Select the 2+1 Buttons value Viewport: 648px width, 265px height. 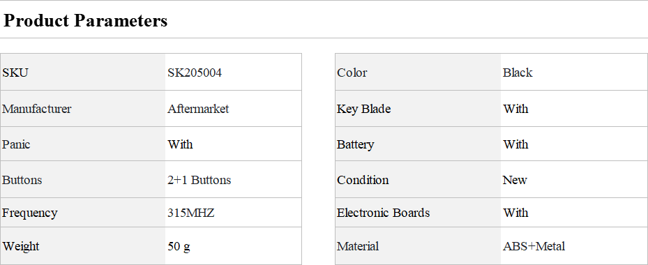coord(199,180)
